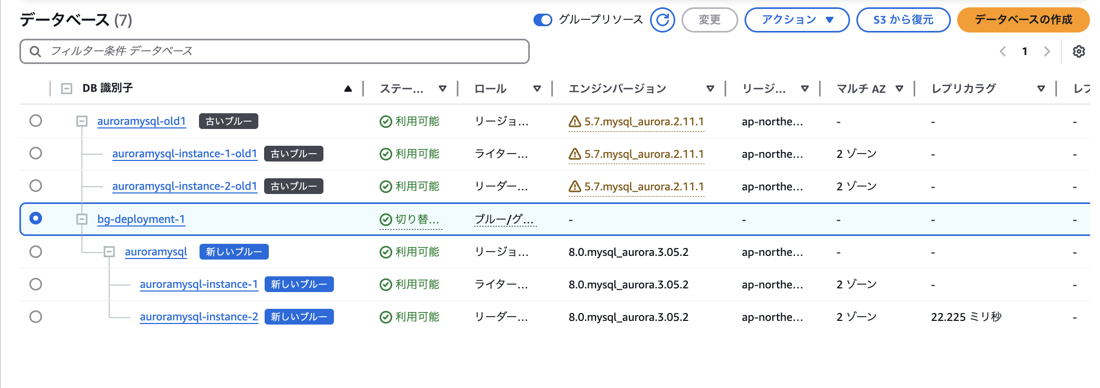
Task: Go to previous page arrow
Action: point(1003,51)
